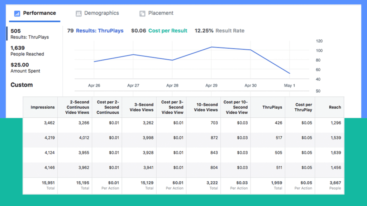Click the Performance bar-chart icon
This screenshot has height=206, width=367.
[17, 13]
